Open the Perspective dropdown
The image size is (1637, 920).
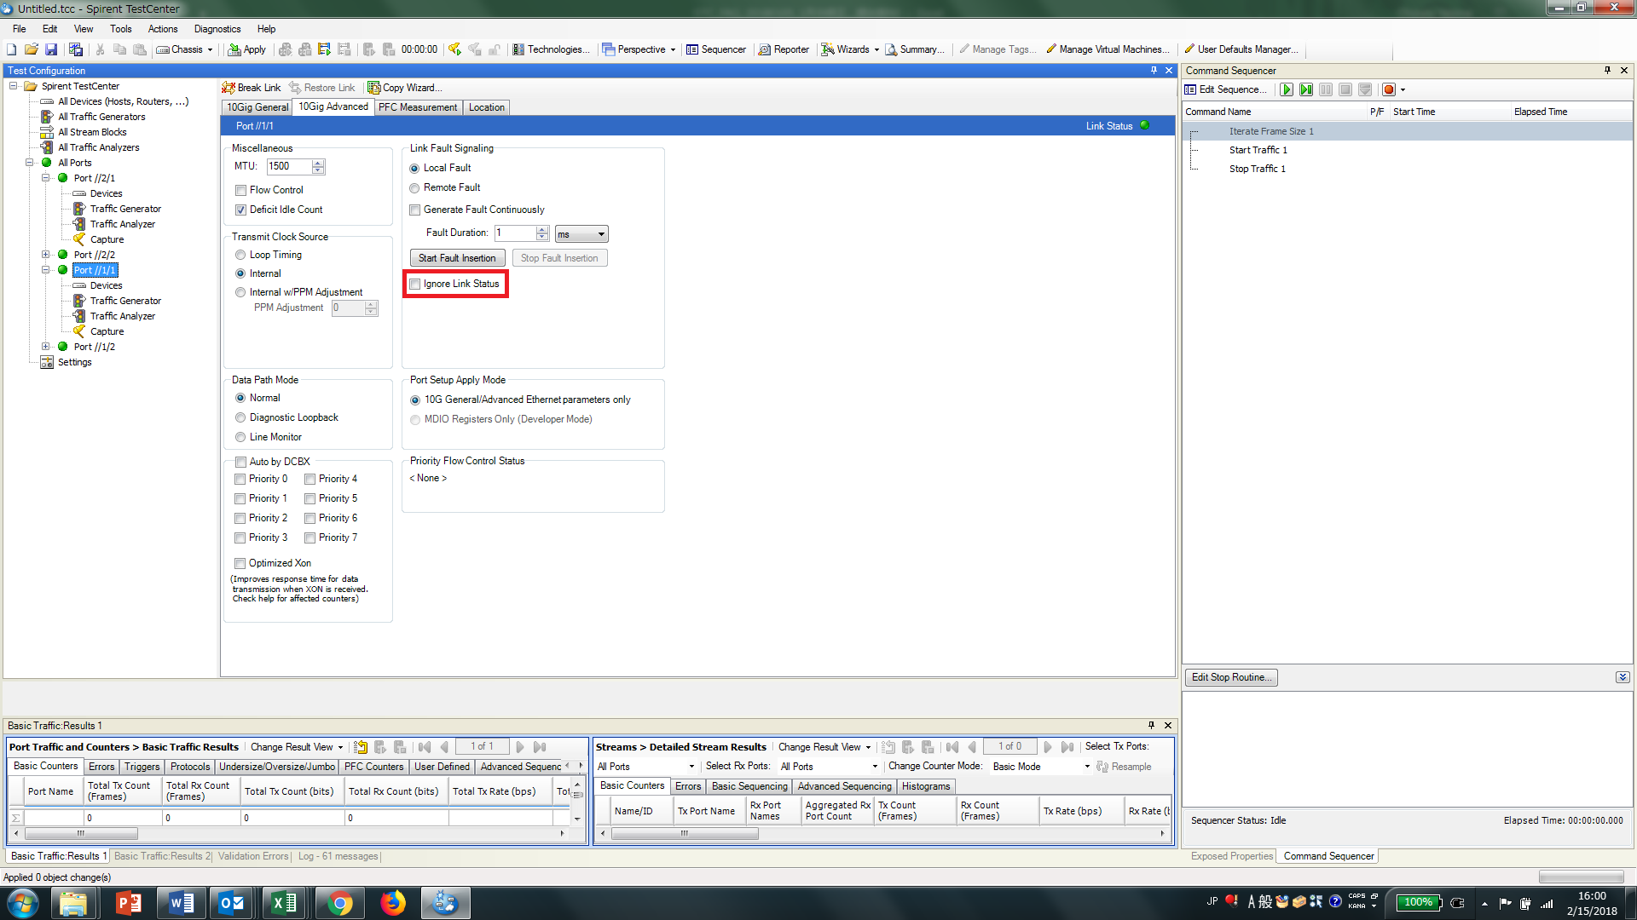639,49
